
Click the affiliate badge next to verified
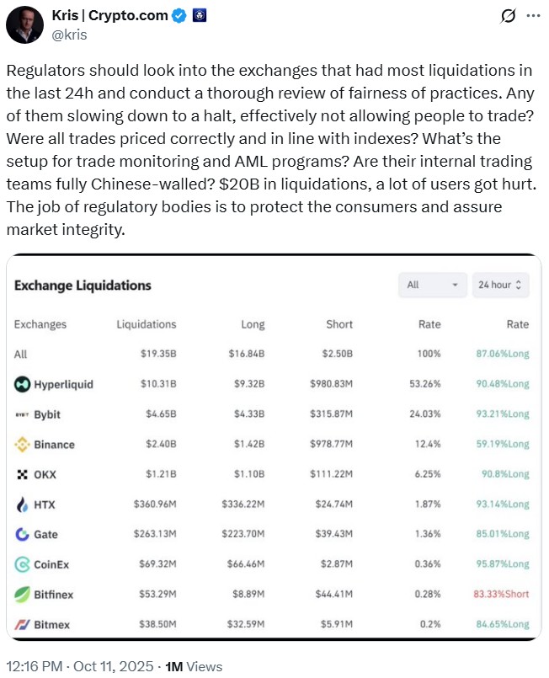point(200,16)
